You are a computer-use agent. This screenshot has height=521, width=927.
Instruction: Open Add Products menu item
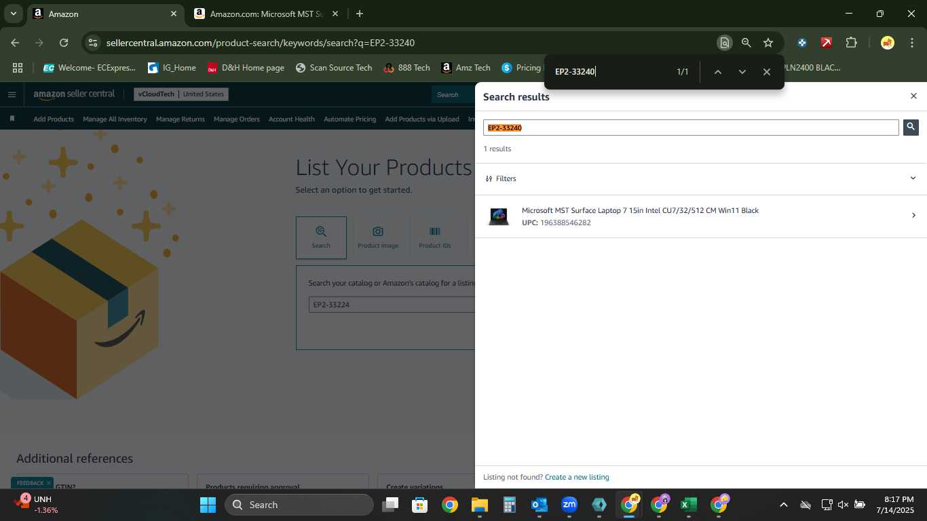click(54, 119)
